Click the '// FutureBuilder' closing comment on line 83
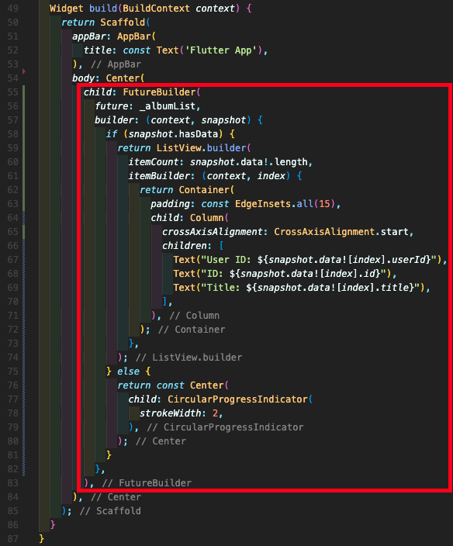Image resolution: width=453 pixels, height=546 pixels. pyautogui.click(x=147, y=483)
